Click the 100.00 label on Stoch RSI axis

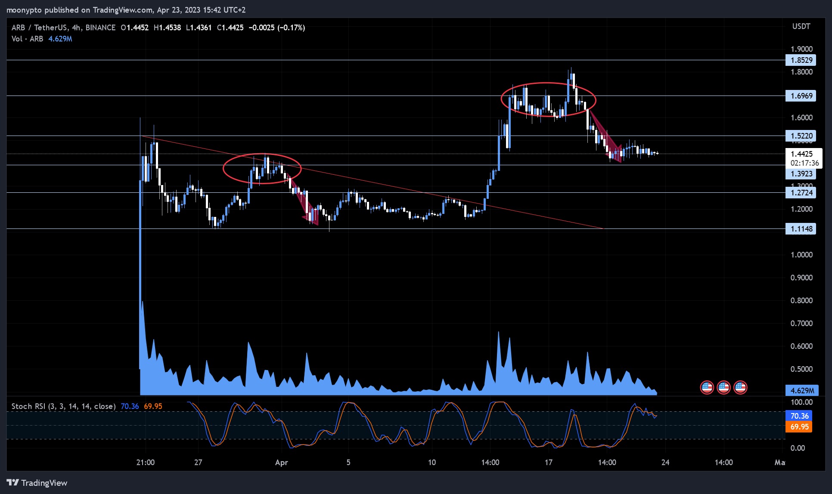pyautogui.click(x=801, y=402)
